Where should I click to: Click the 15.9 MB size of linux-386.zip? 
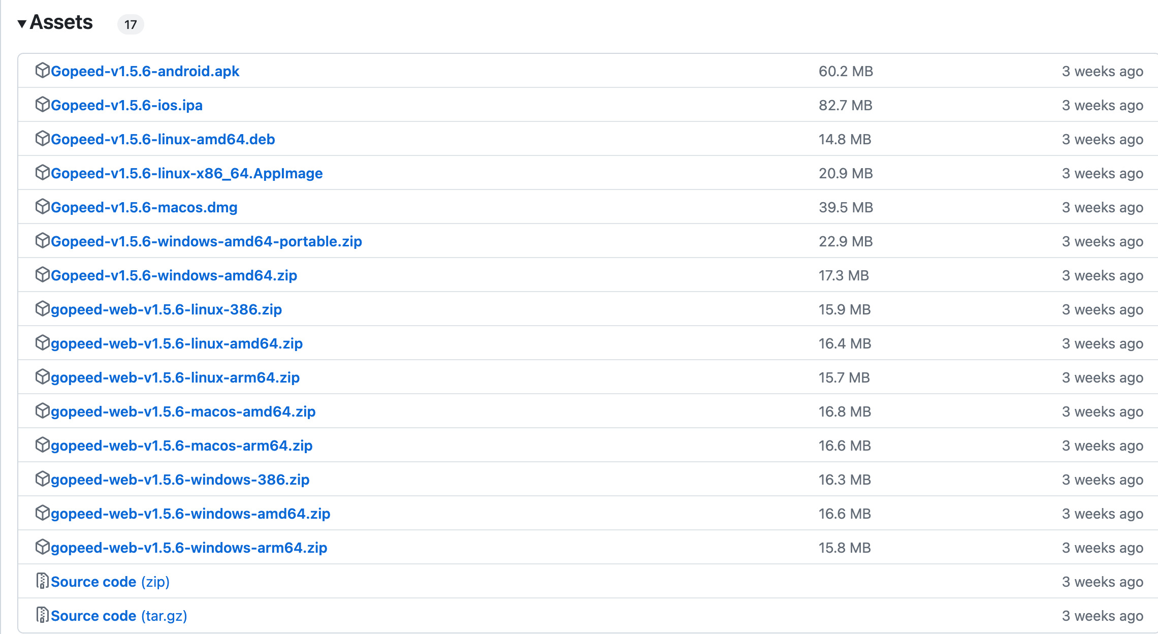[x=845, y=309]
